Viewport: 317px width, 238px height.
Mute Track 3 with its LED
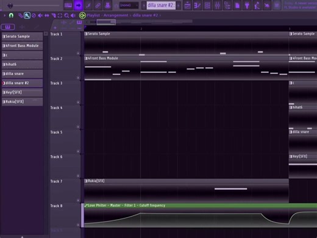point(78,103)
